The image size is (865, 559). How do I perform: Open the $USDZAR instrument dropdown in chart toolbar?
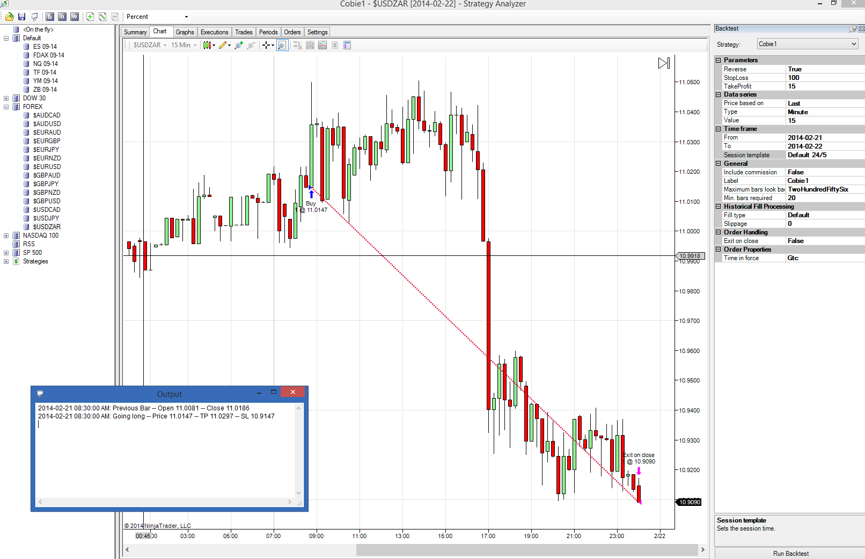point(150,45)
